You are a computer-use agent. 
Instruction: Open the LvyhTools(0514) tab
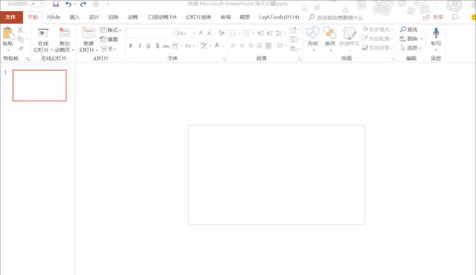click(279, 17)
